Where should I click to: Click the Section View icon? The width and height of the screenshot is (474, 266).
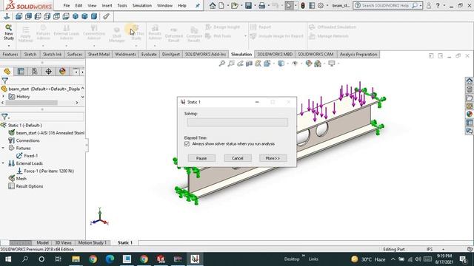pyautogui.click(x=249, y=64)
